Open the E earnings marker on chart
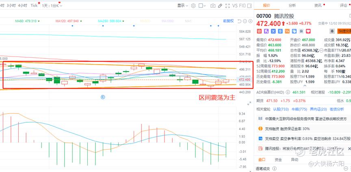 pos(103,97)
